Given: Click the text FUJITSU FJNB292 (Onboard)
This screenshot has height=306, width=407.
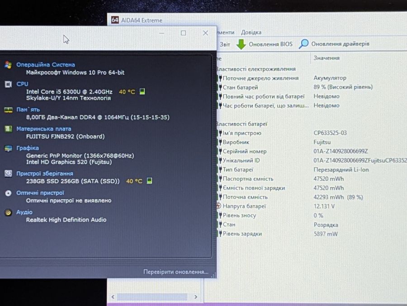Looking at the screenshot, I should (65, 137).
